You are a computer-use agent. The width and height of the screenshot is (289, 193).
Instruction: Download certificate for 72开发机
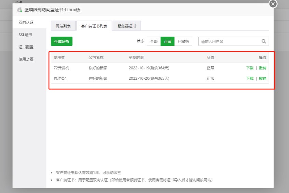[x=250, y=68]
